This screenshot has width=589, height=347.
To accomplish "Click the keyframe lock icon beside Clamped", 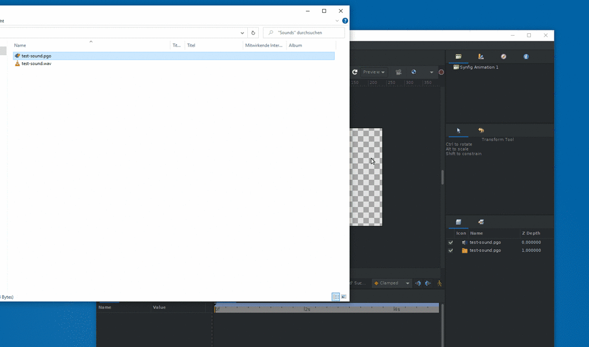I will coord(419,283).
